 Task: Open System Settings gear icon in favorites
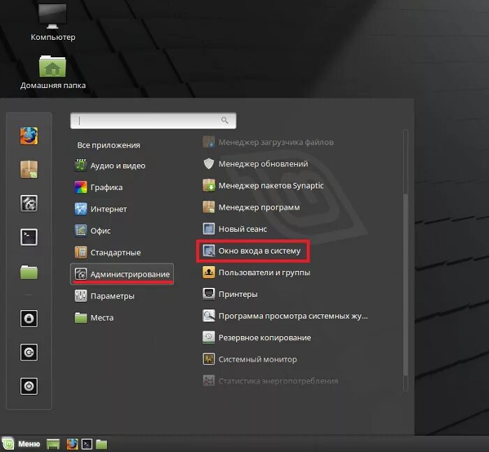(x=29, y=203)
